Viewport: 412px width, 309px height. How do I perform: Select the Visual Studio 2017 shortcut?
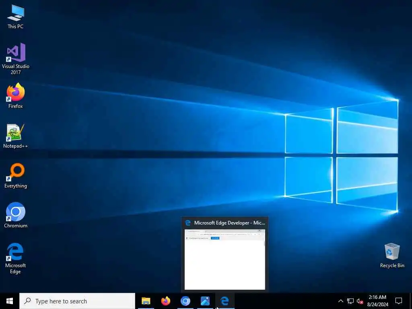tap(16, 58)
